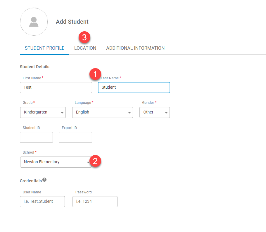This screenshot has width=266, height=232.
Task: Open the Credentials help question-mark icon
Action: click(44, 180)
